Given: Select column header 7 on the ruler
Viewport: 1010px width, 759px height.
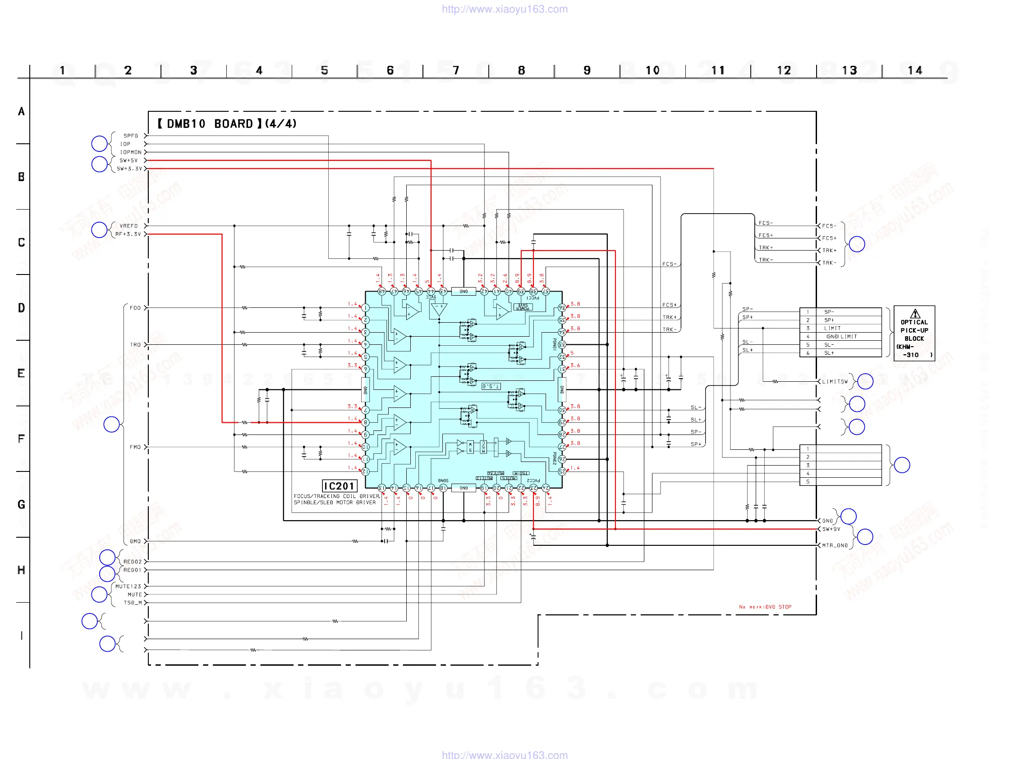Looking at the screenshot, I should pos(456,70).
